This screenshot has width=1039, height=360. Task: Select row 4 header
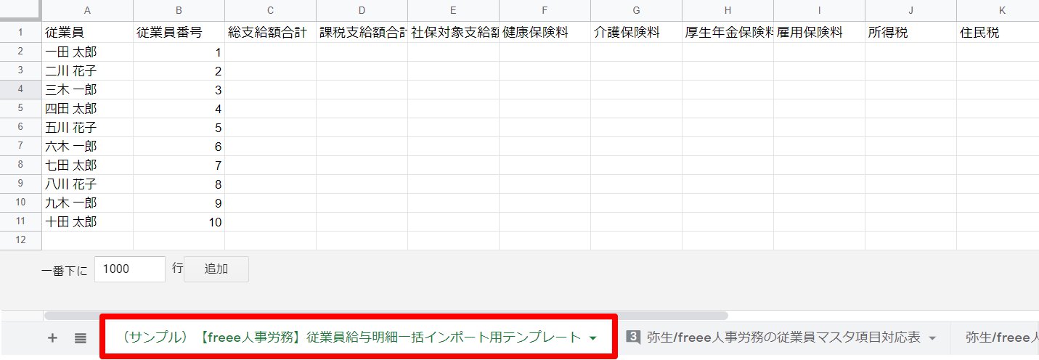[x=20, y=89]
